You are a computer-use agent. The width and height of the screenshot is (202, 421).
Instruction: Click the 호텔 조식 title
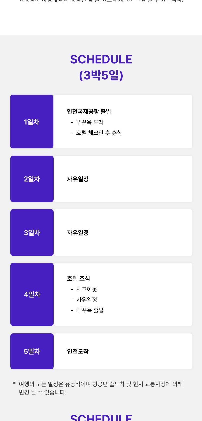pyautogui.click(x=78, y=278)
